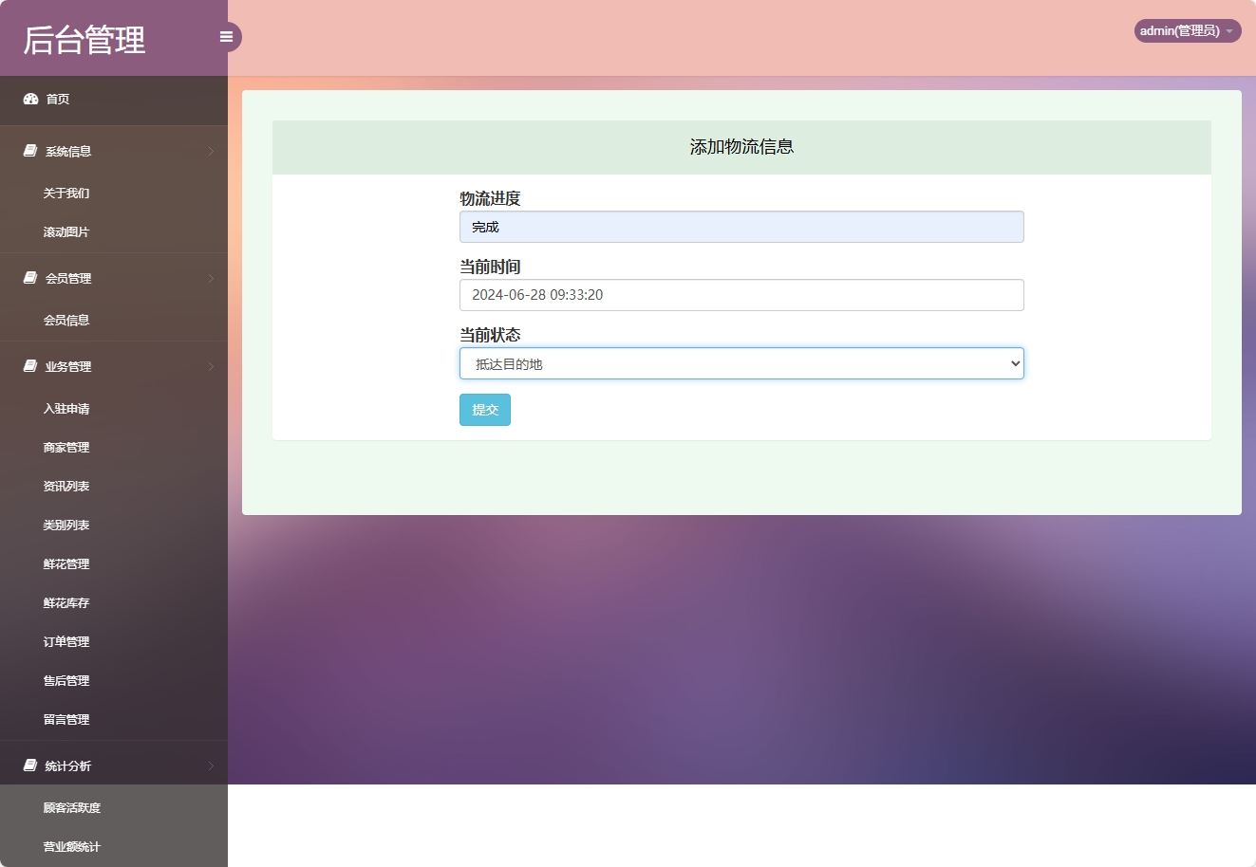
Task: Click the 系统信息 menu label
Action: coord(68,152)
